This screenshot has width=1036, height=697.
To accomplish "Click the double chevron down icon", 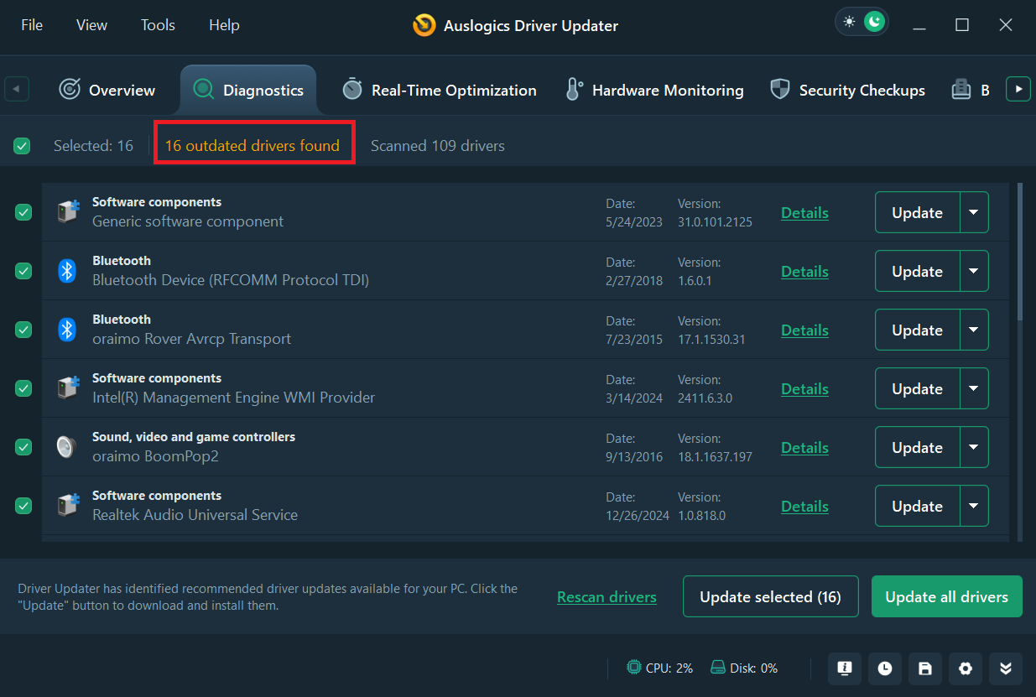I will [x=1006, y=668].
